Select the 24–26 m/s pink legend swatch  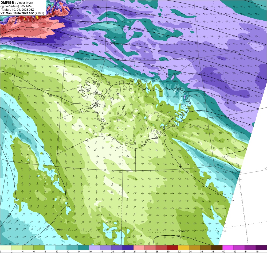(139, 248)
